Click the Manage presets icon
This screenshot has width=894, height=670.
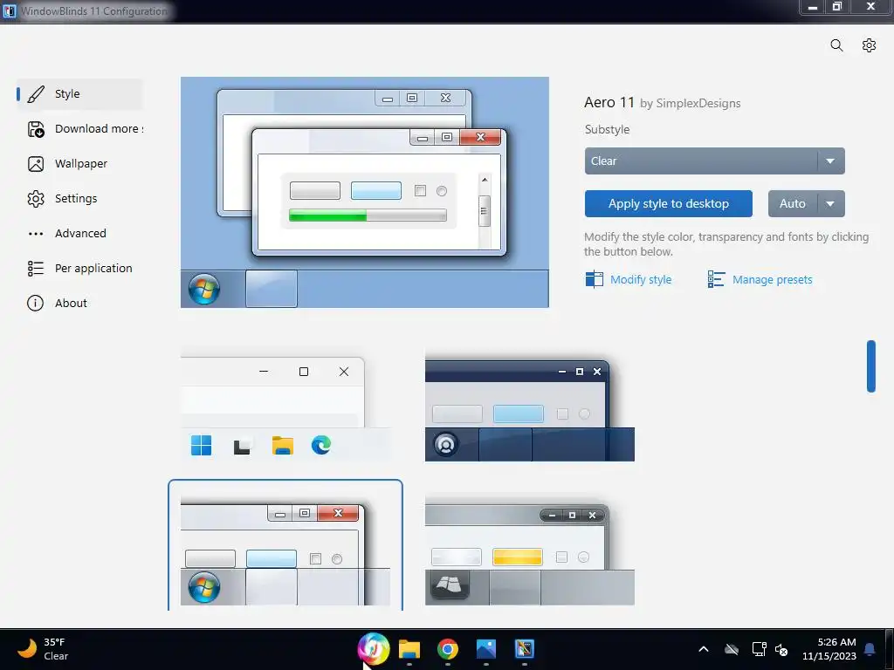[716, 279]
